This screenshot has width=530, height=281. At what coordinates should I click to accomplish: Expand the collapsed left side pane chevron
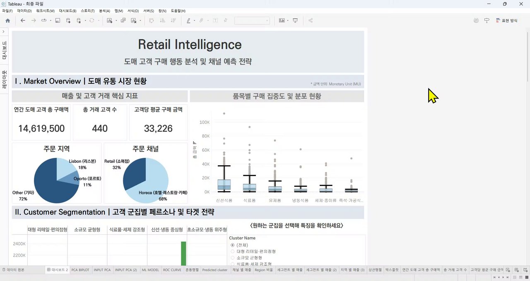[x=3, y=31]
